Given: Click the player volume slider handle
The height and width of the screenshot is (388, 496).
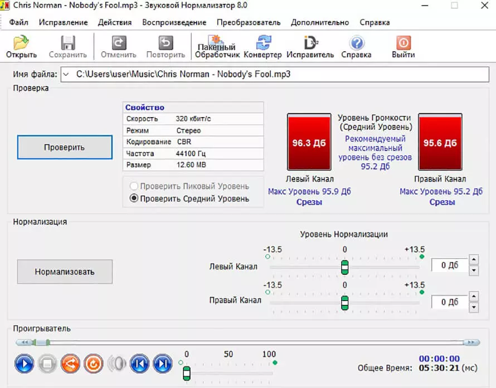Looking at the screenshot, I should pos(187,374).
